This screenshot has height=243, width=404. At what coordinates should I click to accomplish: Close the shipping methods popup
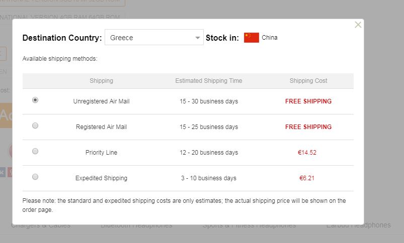coord(358,25)
